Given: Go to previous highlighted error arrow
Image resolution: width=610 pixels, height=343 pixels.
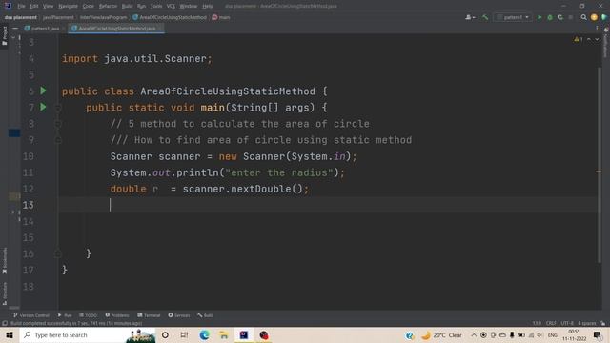Looking at the screenshot, I should (589, 39).
